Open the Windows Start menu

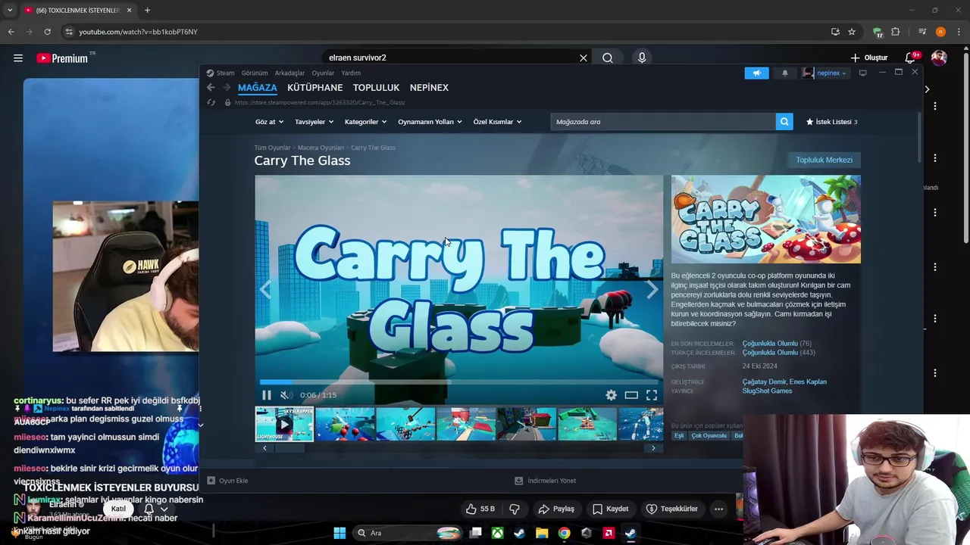[x=339, y=533]
